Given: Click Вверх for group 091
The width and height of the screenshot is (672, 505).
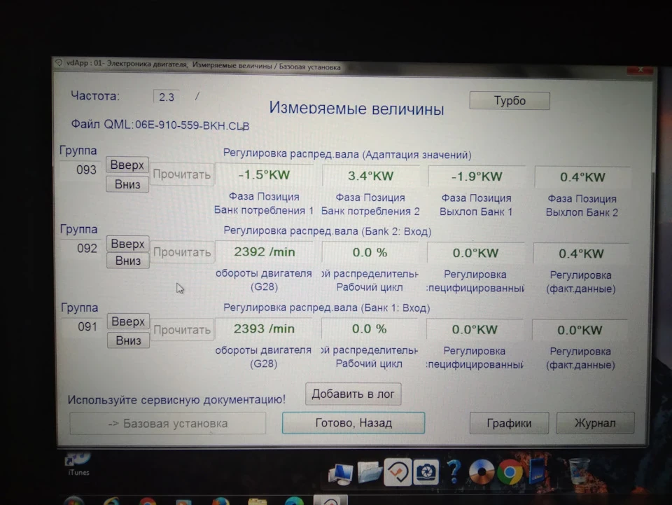Looking at the screenshot, I should click(128, 321).
